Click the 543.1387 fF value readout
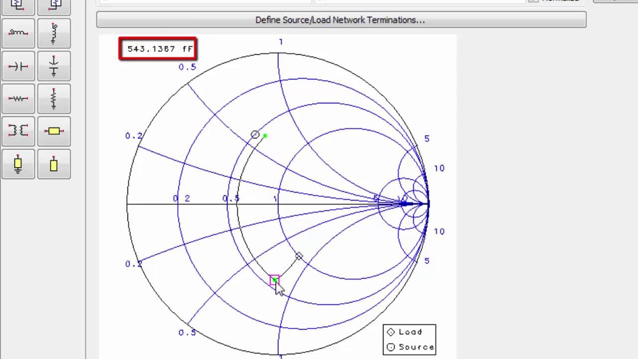Image resolution: width=638 pixels, height=359 pixels. 158,49
